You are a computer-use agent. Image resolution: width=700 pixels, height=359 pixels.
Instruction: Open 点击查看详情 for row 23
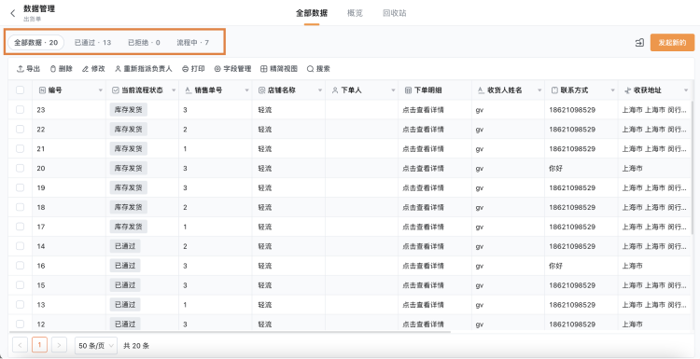coord(423,110)
